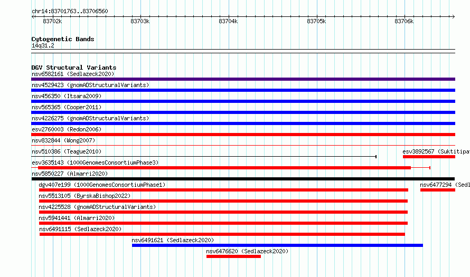Click the short red bar under nsv6476620
The height and width of the screenshot is (277, 470).
(233, 256)
